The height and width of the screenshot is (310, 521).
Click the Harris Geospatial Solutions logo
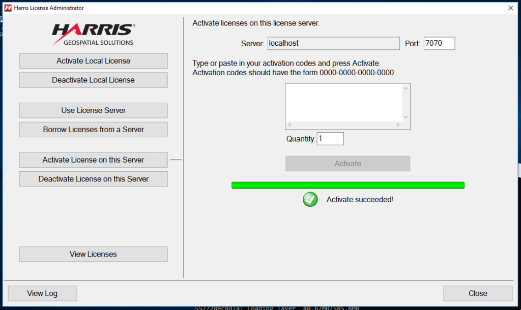(x=94, y=34)
